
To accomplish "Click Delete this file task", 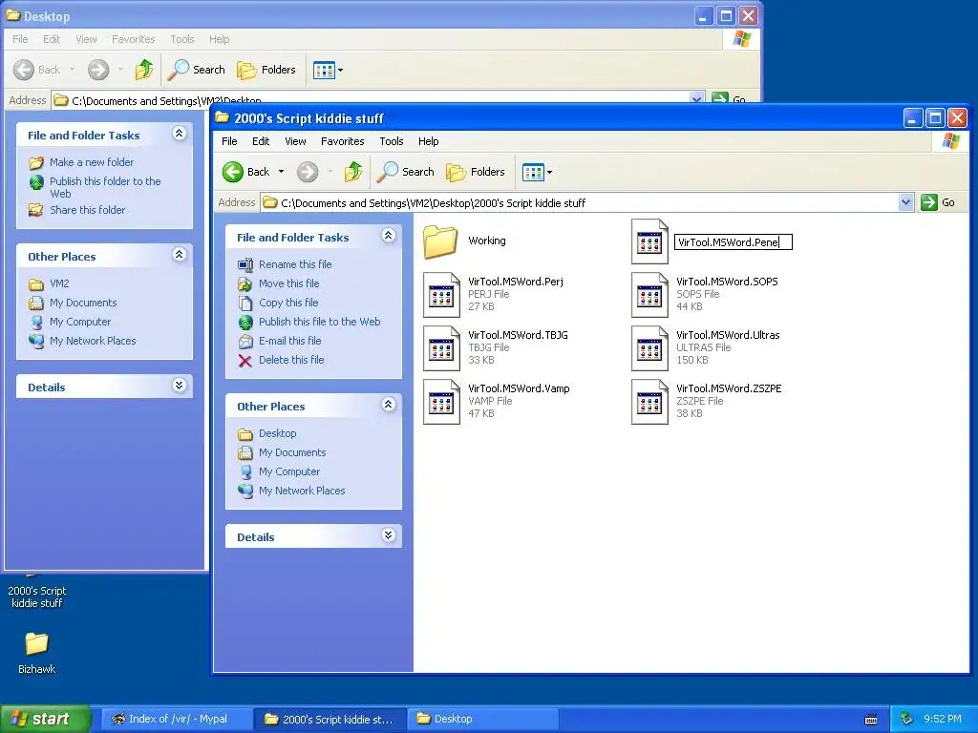I will pos(291,360).
